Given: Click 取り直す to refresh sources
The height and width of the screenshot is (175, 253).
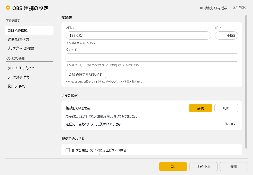Looking at the screenshot, I should click(x=230, y=124).
